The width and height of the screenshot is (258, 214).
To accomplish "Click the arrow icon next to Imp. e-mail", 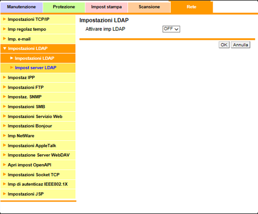I will (x=4, y=39).
